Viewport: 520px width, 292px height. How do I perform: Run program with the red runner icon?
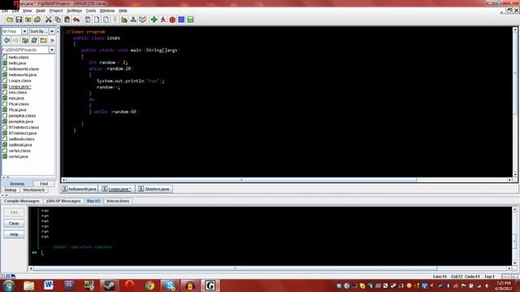click(x=163, y=19)
